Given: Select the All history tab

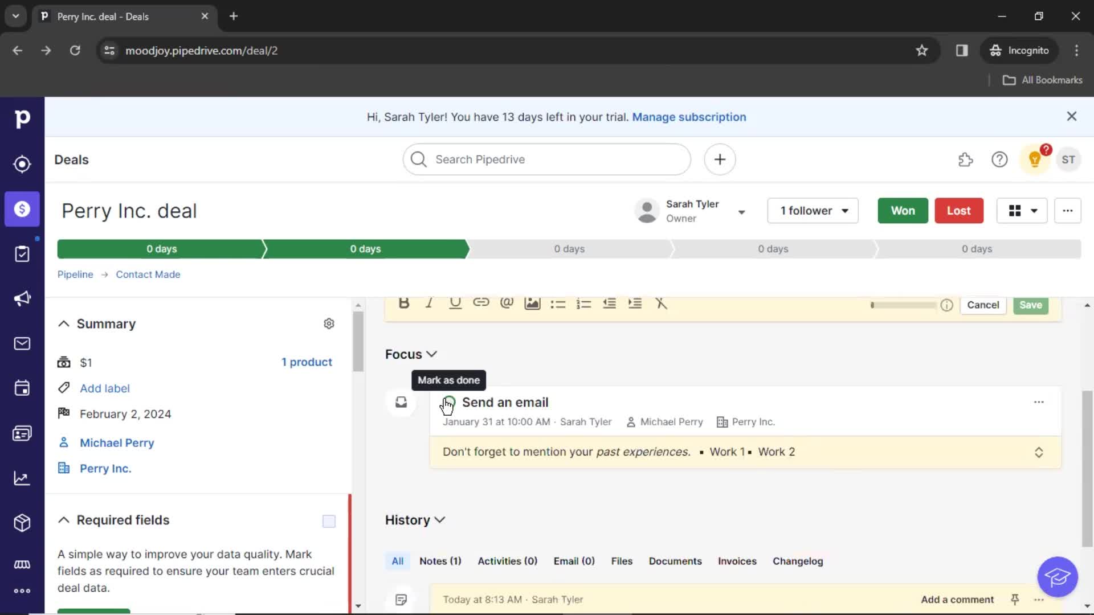Looking at the screenshot, I should (398, 561).
